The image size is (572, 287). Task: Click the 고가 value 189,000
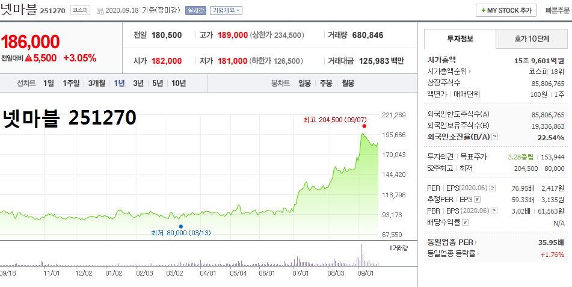click(x=233, y=35)
